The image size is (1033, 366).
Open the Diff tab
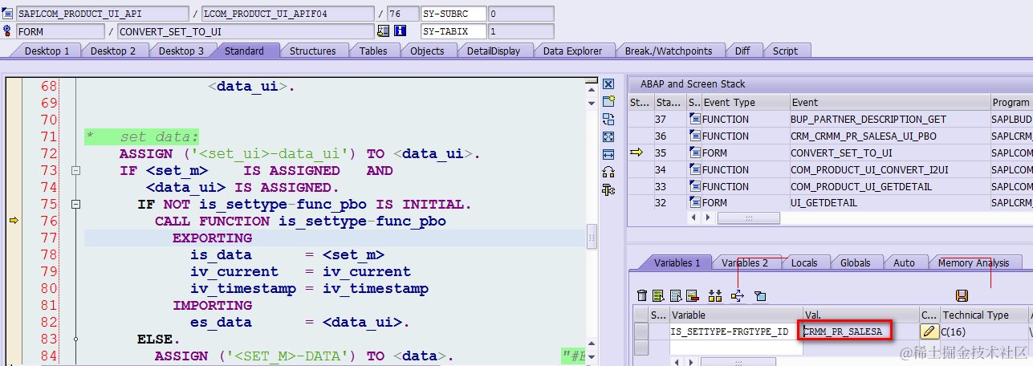pos(742,51)
